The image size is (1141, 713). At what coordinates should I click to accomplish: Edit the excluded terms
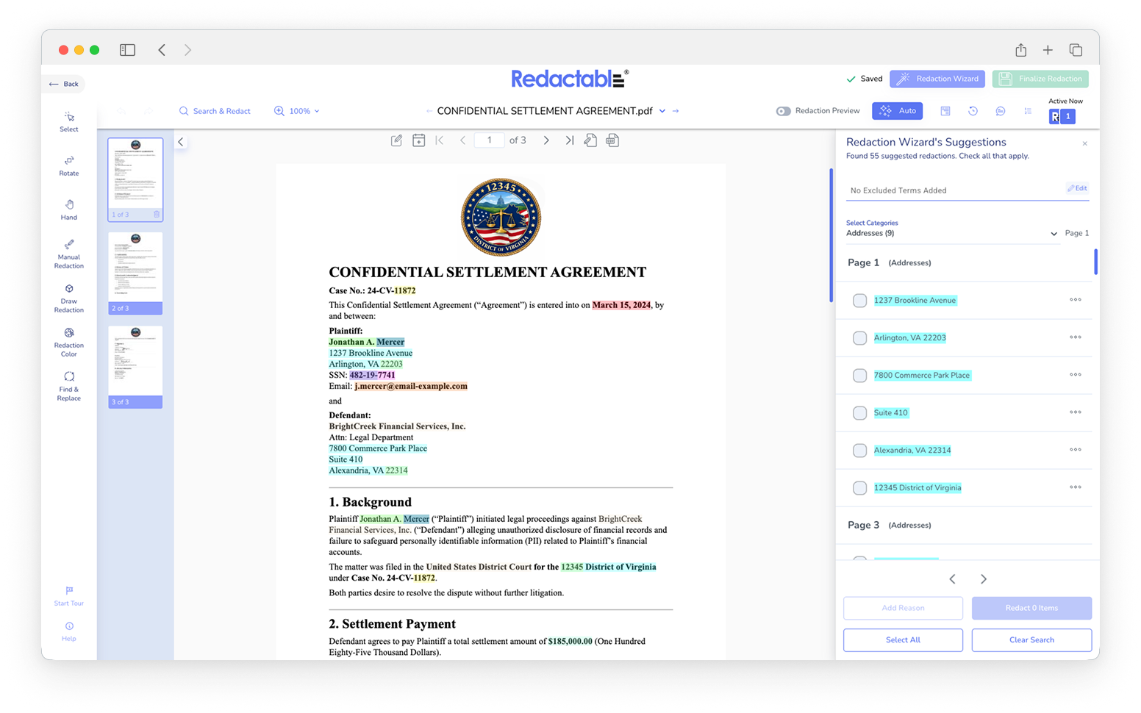coord(1078,188)
